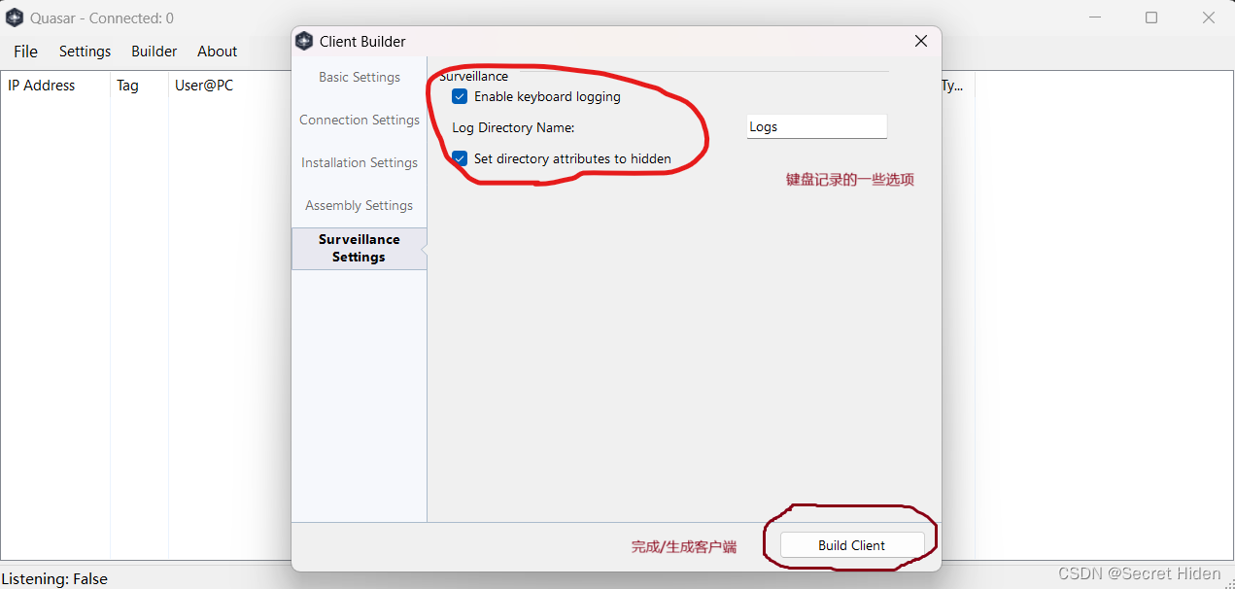Screen dimensions: 1235x589
Task: Close the Quasar main window
Action: click(1209, 17)
